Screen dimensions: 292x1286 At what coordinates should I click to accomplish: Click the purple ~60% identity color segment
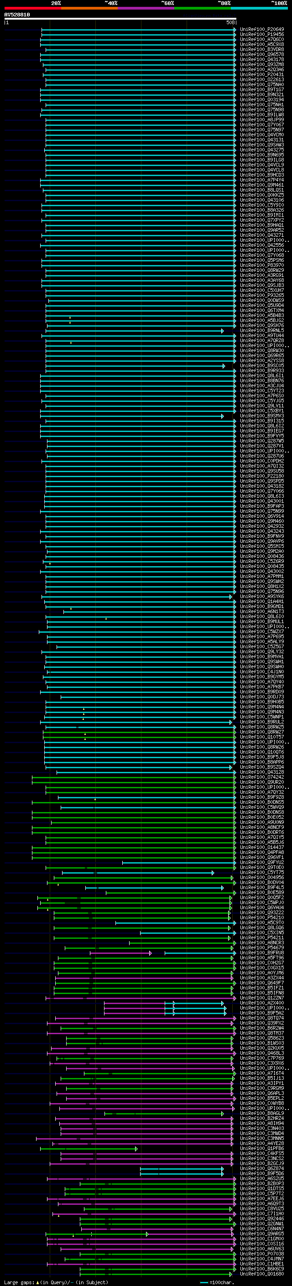[146, 8]
